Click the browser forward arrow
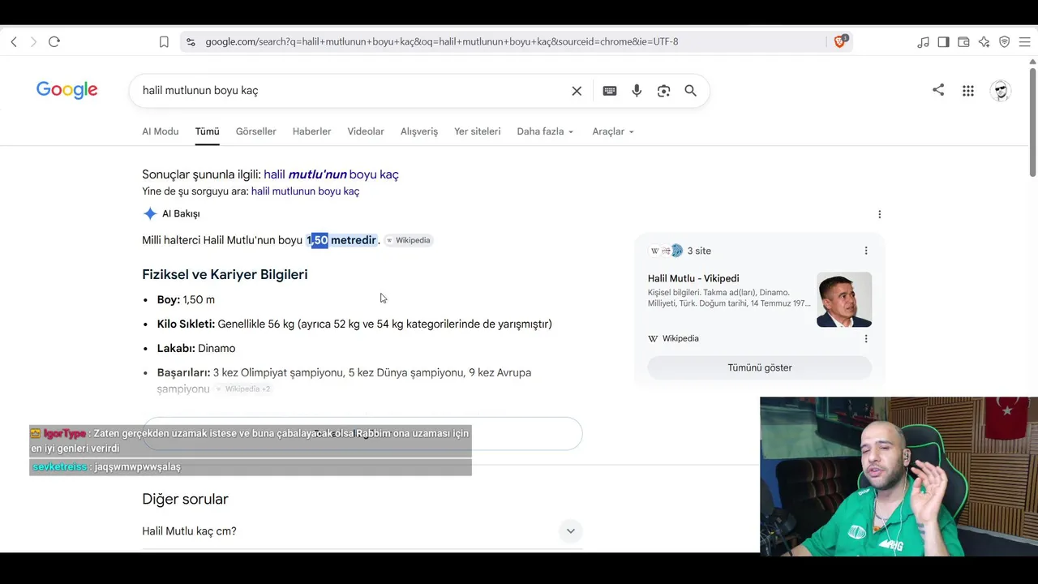This screenshot has height=584, width=1038. [33, 42]
